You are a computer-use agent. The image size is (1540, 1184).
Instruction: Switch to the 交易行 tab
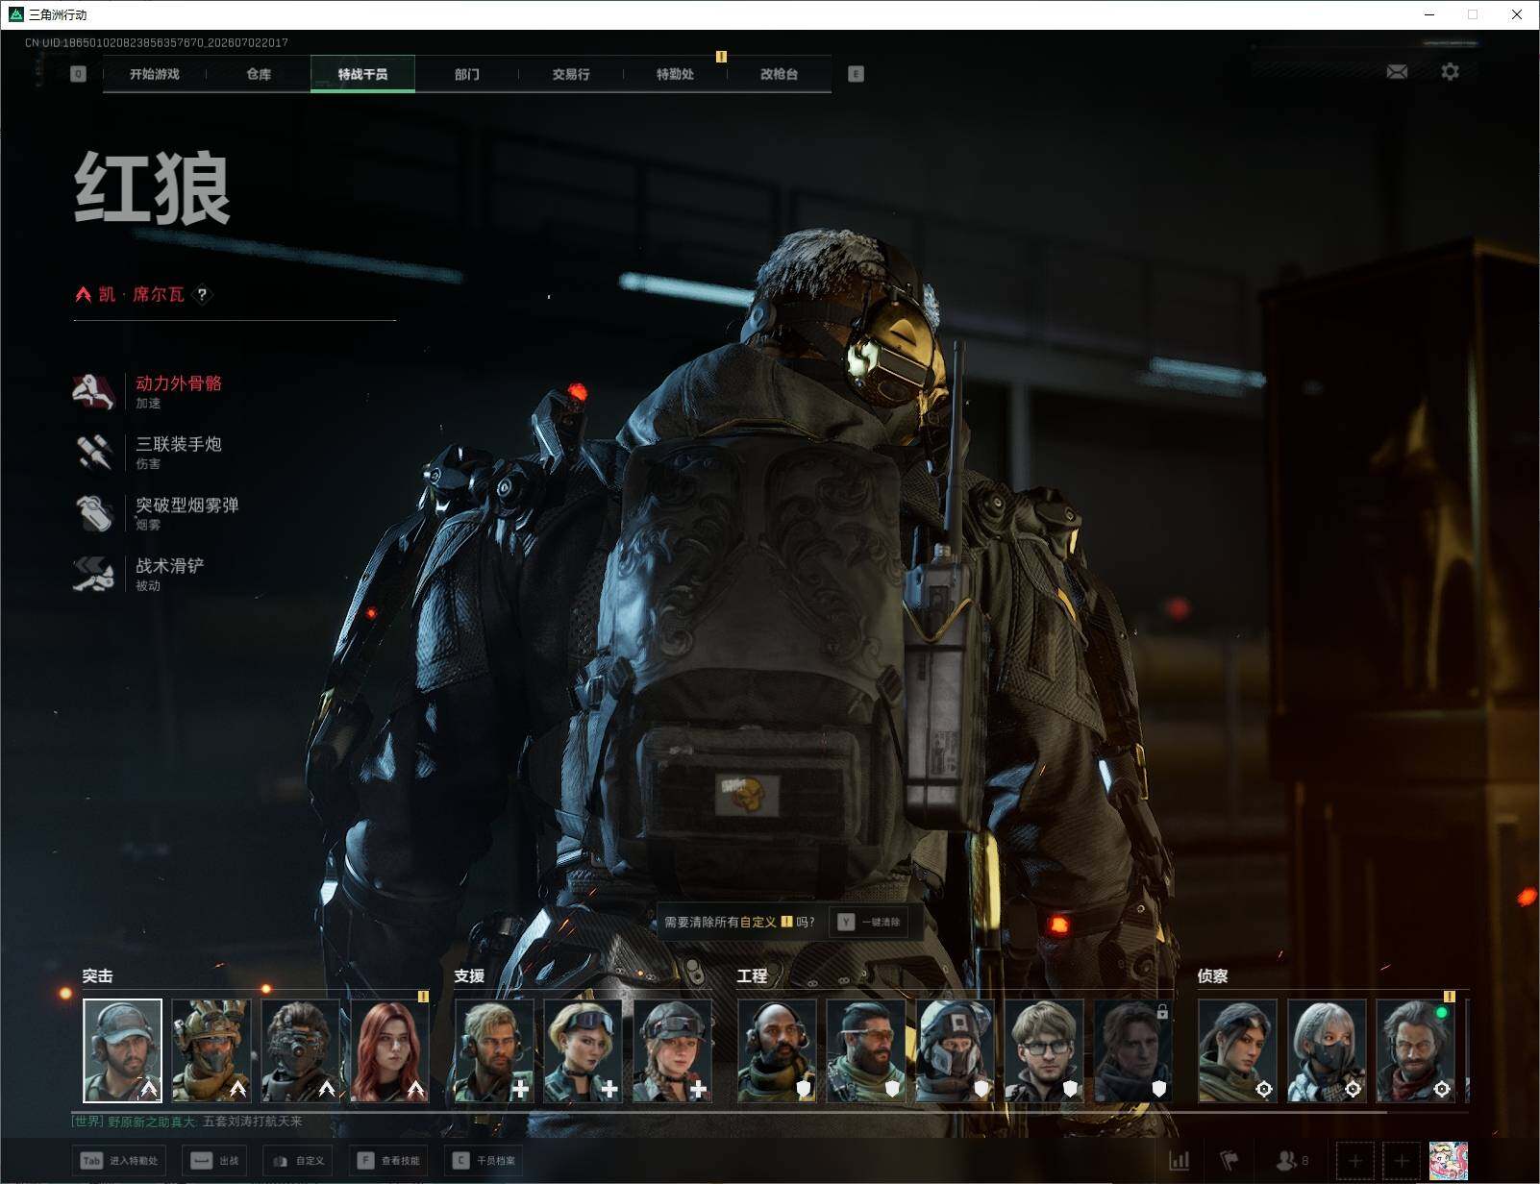point(571,74)
